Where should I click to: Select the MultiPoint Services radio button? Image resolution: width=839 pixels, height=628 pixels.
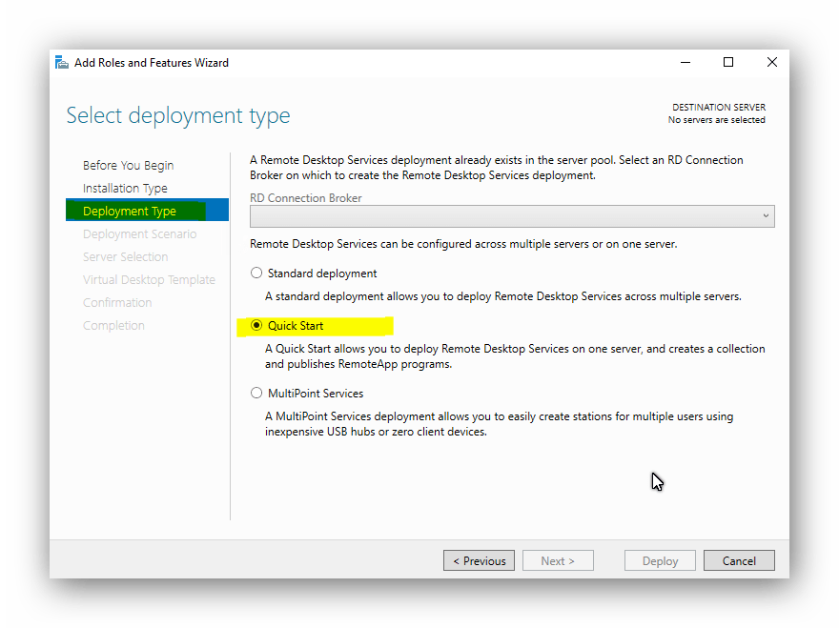[x=256, y=394]
